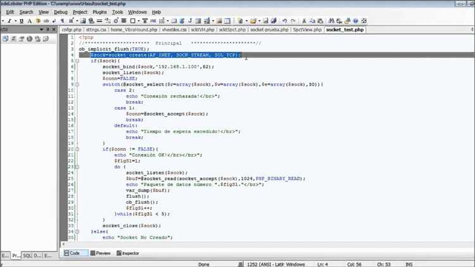This screenshot has height=267, width=475.
Task: Save the file with the floppy icon
Action: [x=265, y=21]
